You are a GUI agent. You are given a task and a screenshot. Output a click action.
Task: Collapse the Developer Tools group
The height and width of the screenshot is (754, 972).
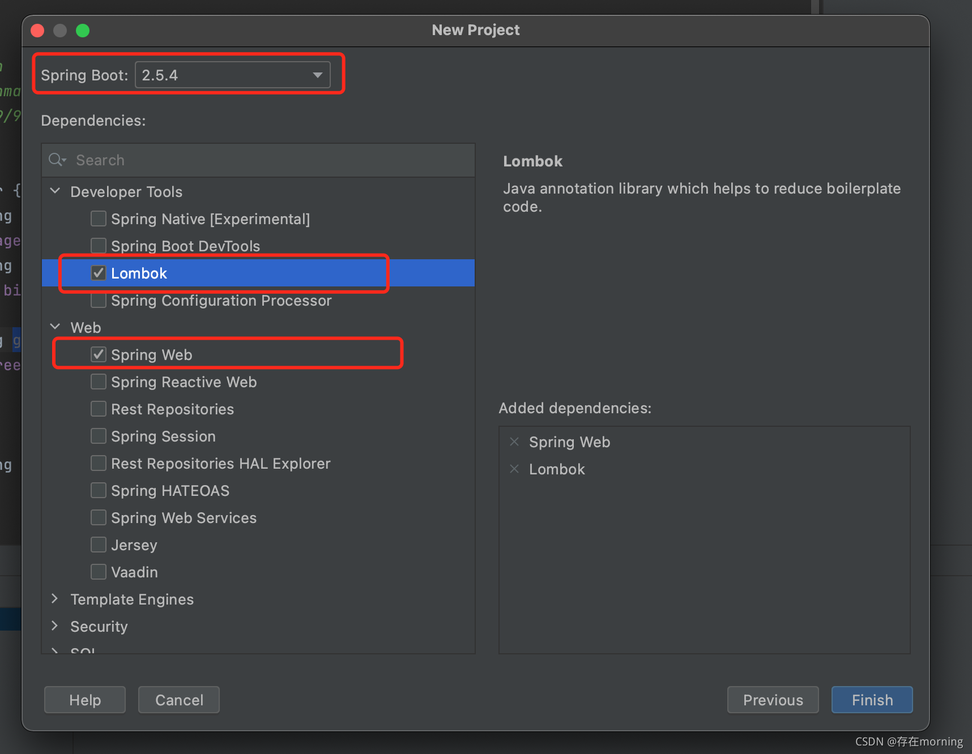click(x=55, y=191)
